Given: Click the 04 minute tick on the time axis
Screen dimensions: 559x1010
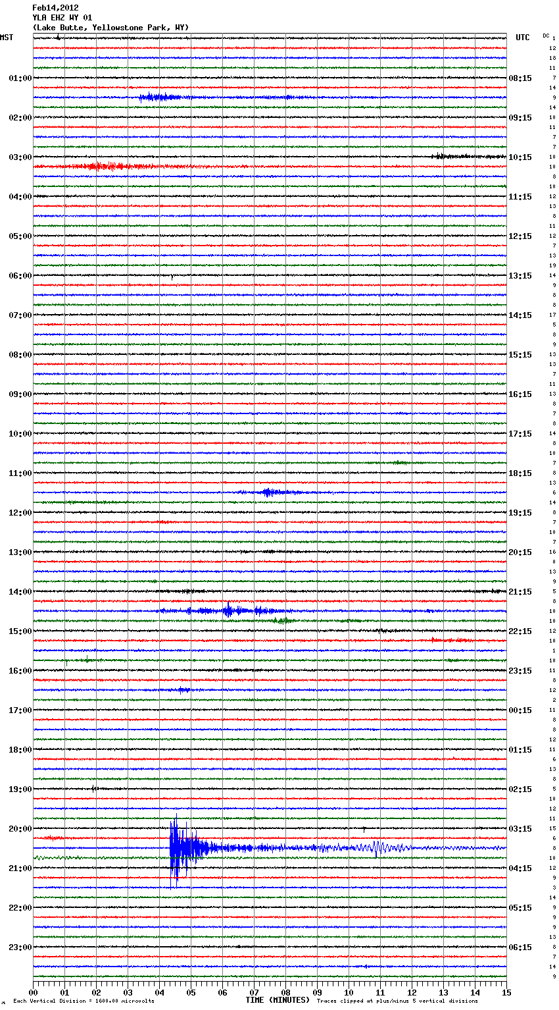Looking at the screenshot, I should tap(159, 992).
